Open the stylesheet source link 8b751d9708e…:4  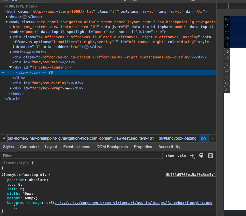click(x=191, y=175)
